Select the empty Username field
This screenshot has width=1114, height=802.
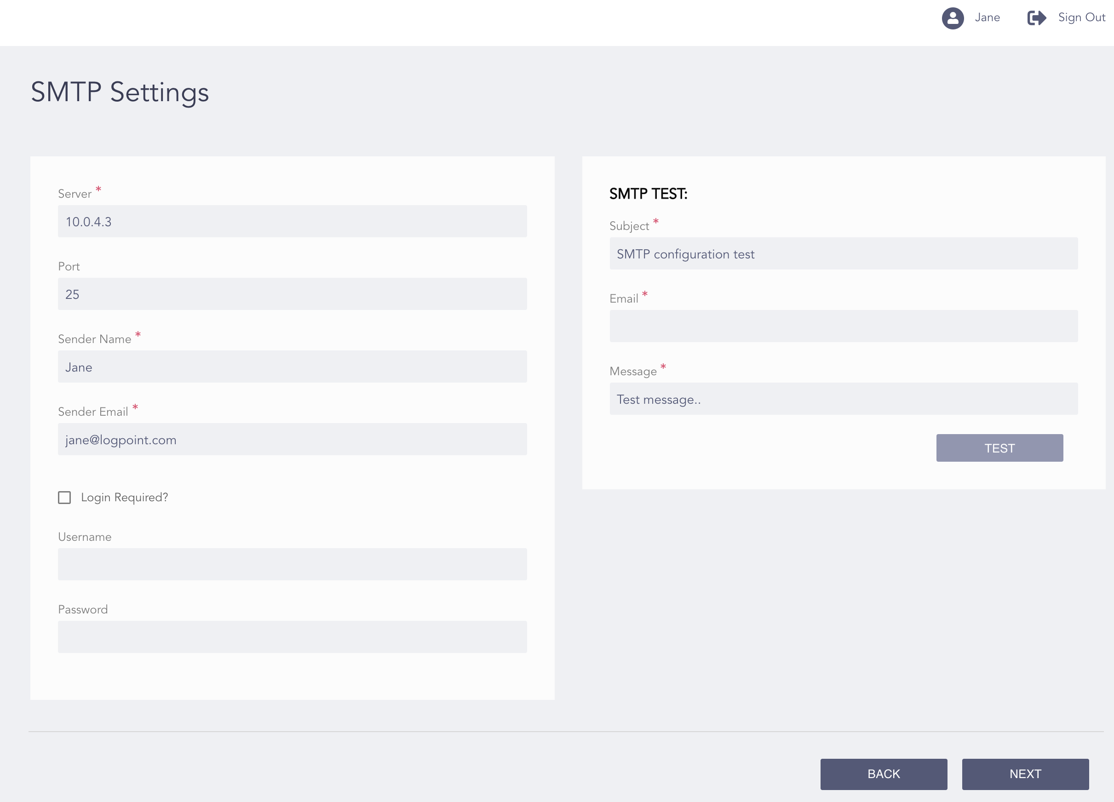[292, 564]
